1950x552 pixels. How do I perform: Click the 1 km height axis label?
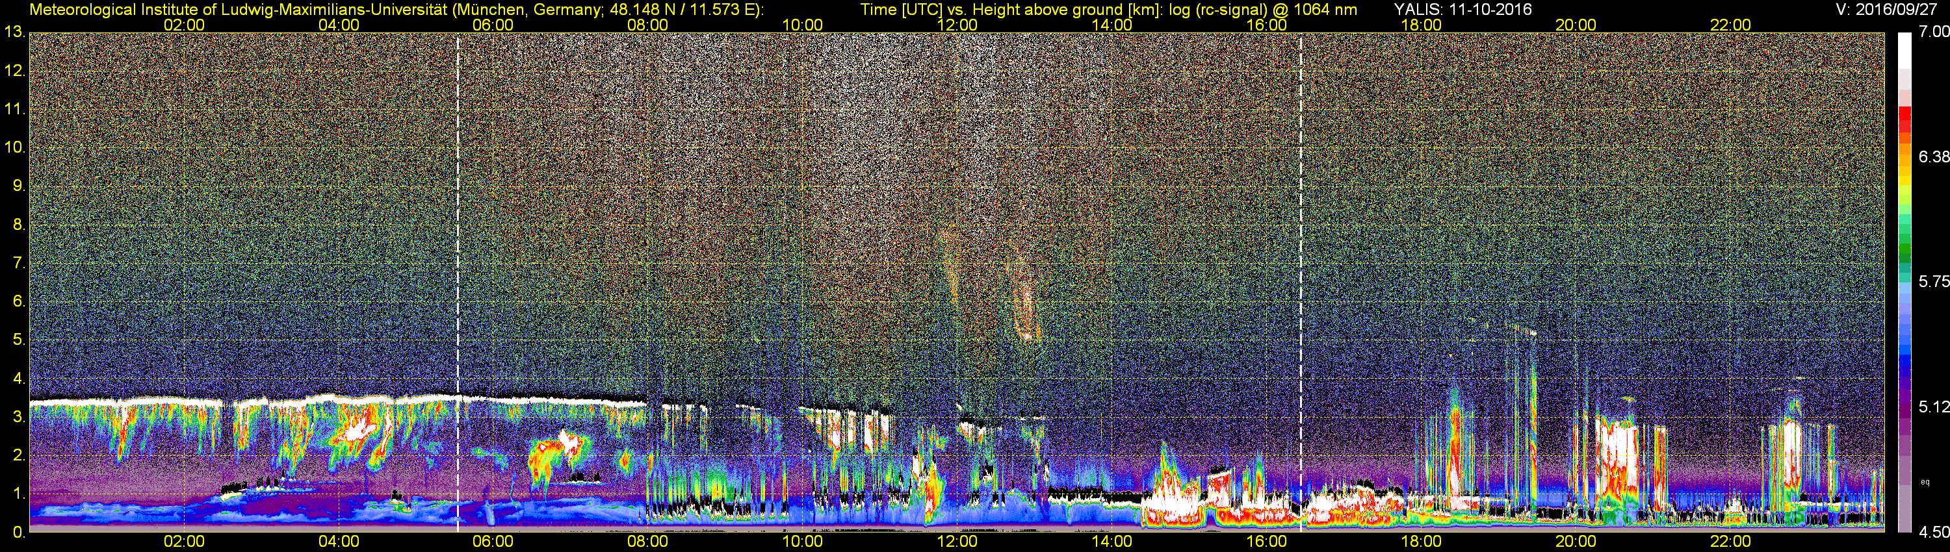19,495
